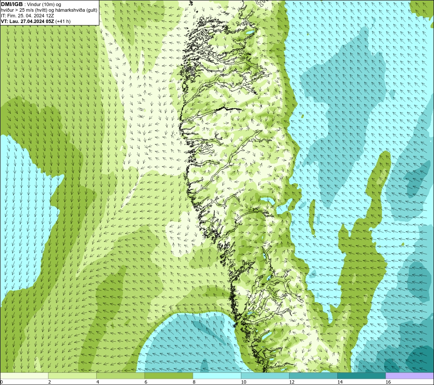Click the dark teal 14–16 m/s legend swatch
434x385 pixels.
pyautogui.click(x=361, y=375)
